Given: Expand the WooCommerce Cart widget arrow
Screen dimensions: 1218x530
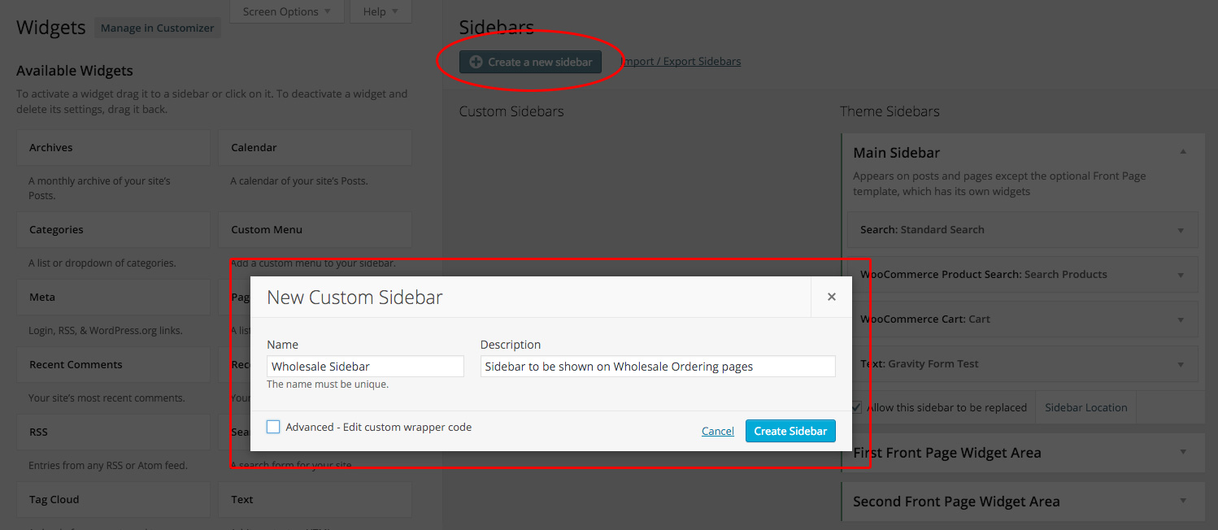Looking at the screenshot, I should click(1181, 319).
